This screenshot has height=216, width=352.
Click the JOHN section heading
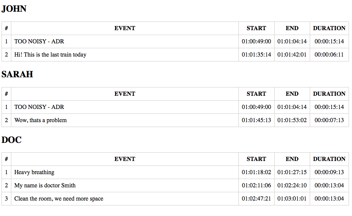click(x=14, y=9)
